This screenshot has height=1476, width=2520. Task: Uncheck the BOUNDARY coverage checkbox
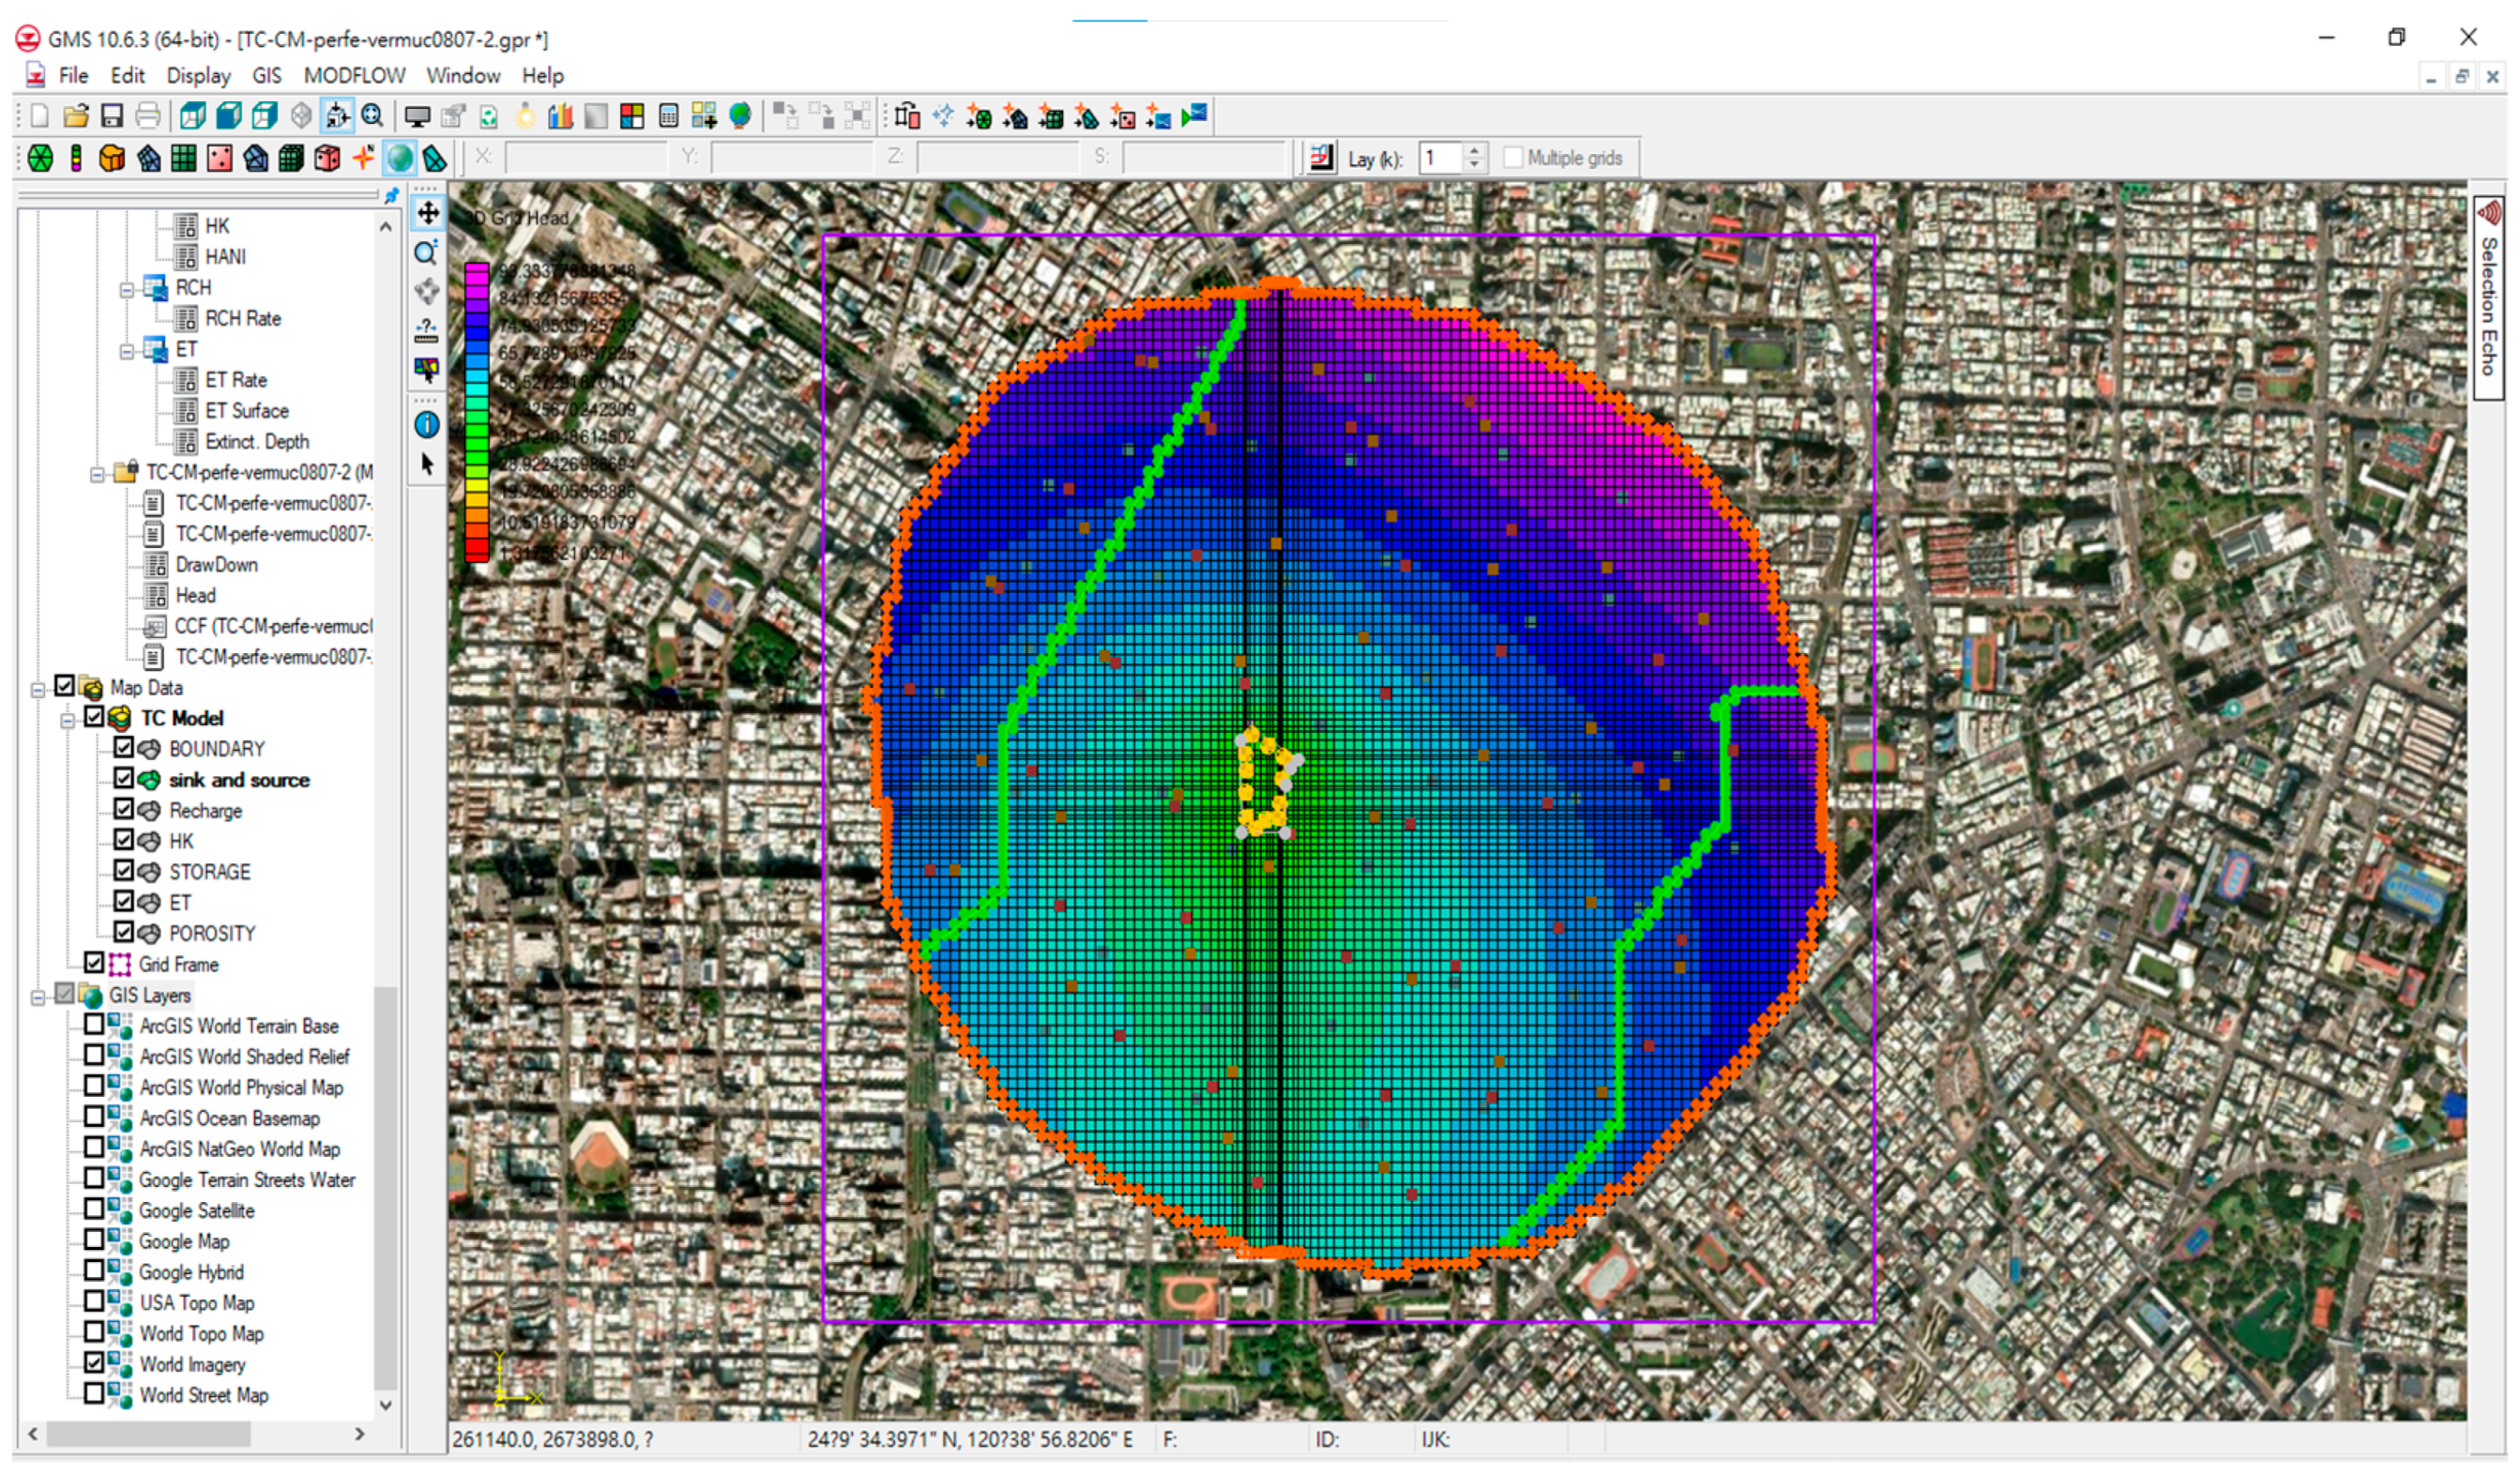123,748
